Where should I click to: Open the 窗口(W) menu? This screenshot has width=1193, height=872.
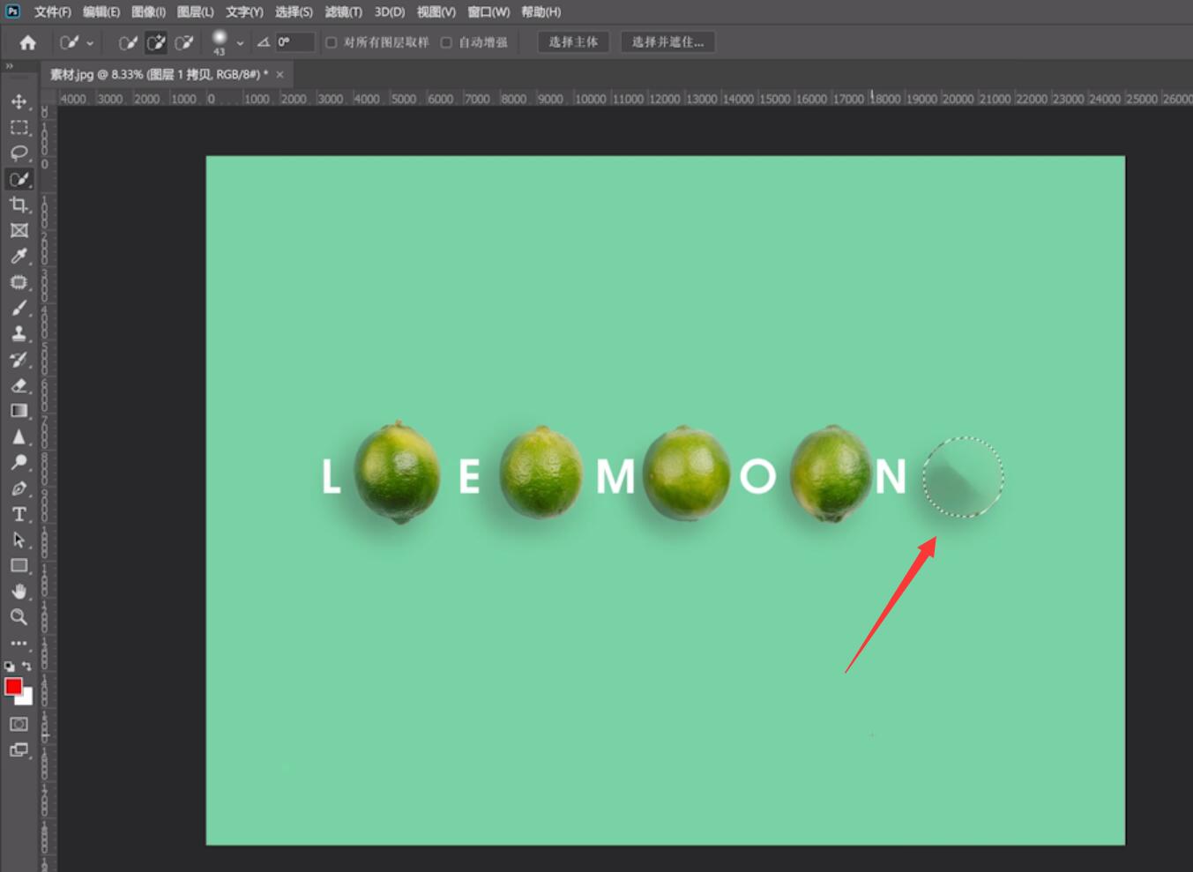tap(488, 11)
